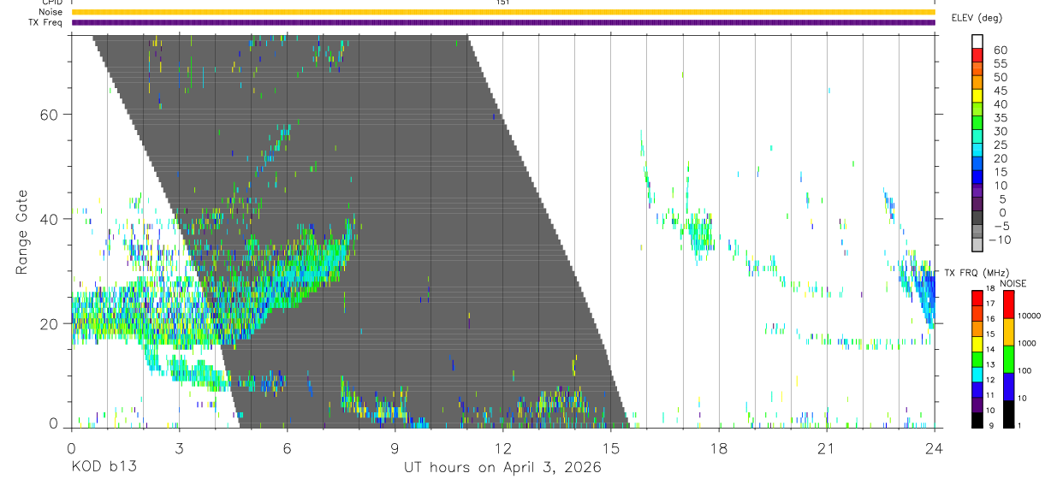Click x-axis tick label '3' UT hours

179,448
